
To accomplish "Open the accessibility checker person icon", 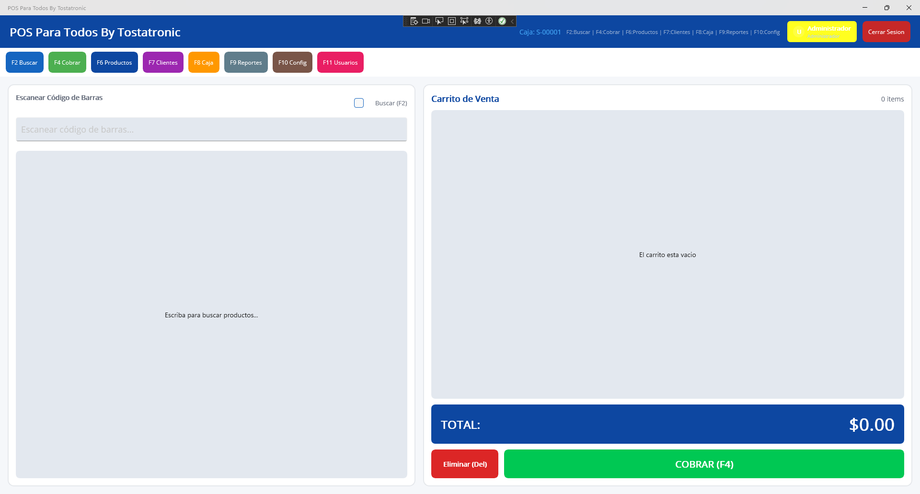I will tap(489, 21).
